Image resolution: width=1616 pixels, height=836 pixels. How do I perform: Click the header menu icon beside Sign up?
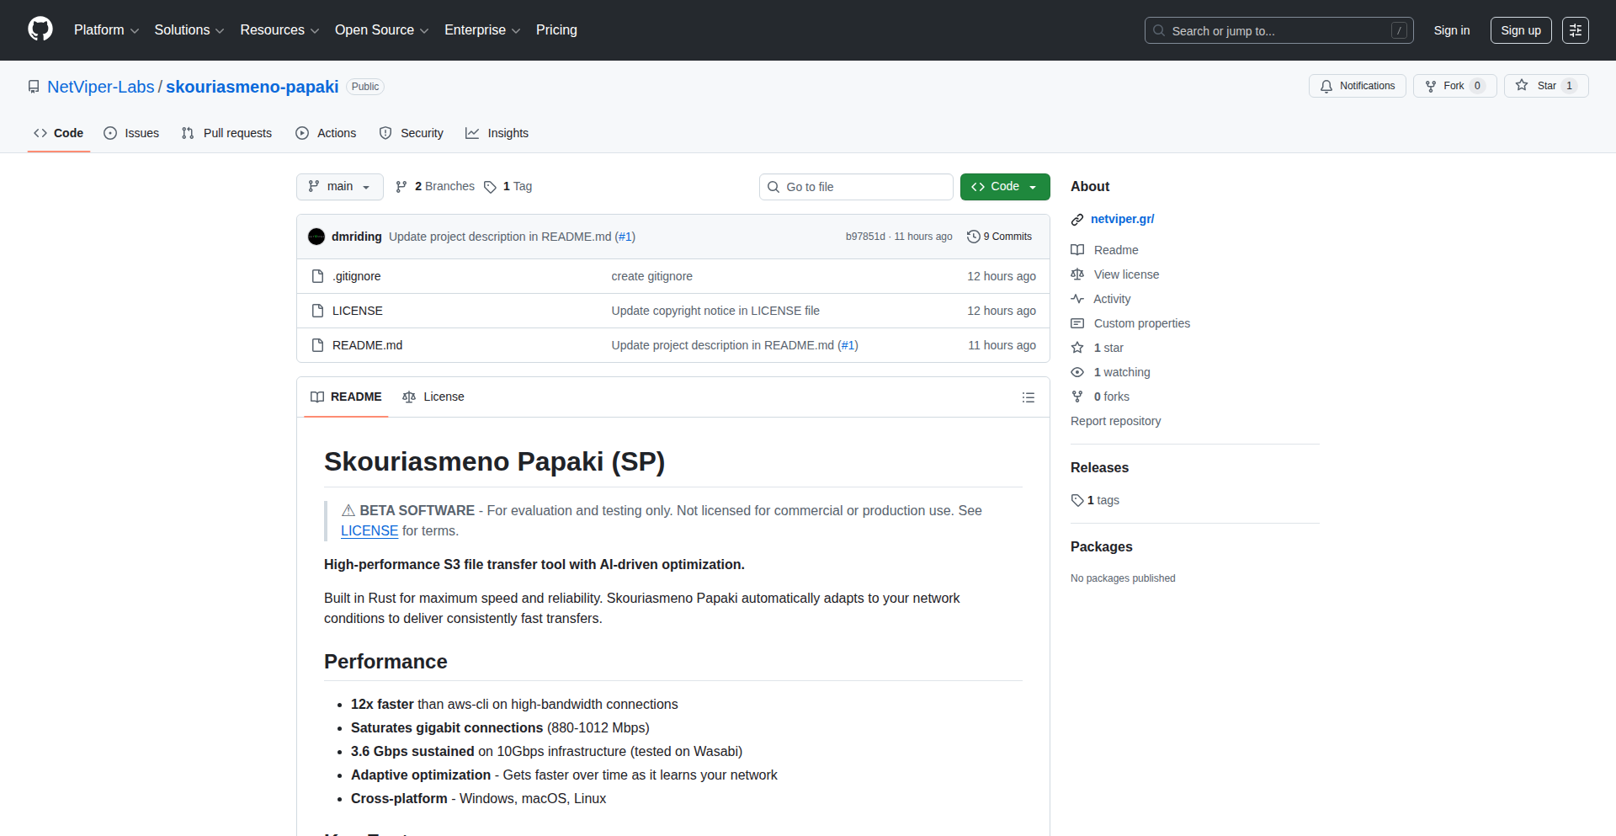(1575, 30)
